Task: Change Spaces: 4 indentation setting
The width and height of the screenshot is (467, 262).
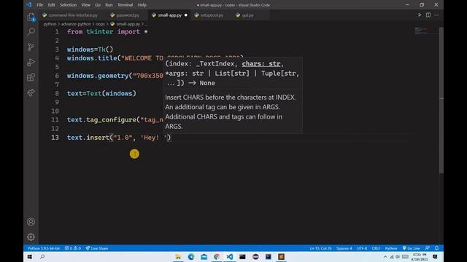Action: click(344, 248)
